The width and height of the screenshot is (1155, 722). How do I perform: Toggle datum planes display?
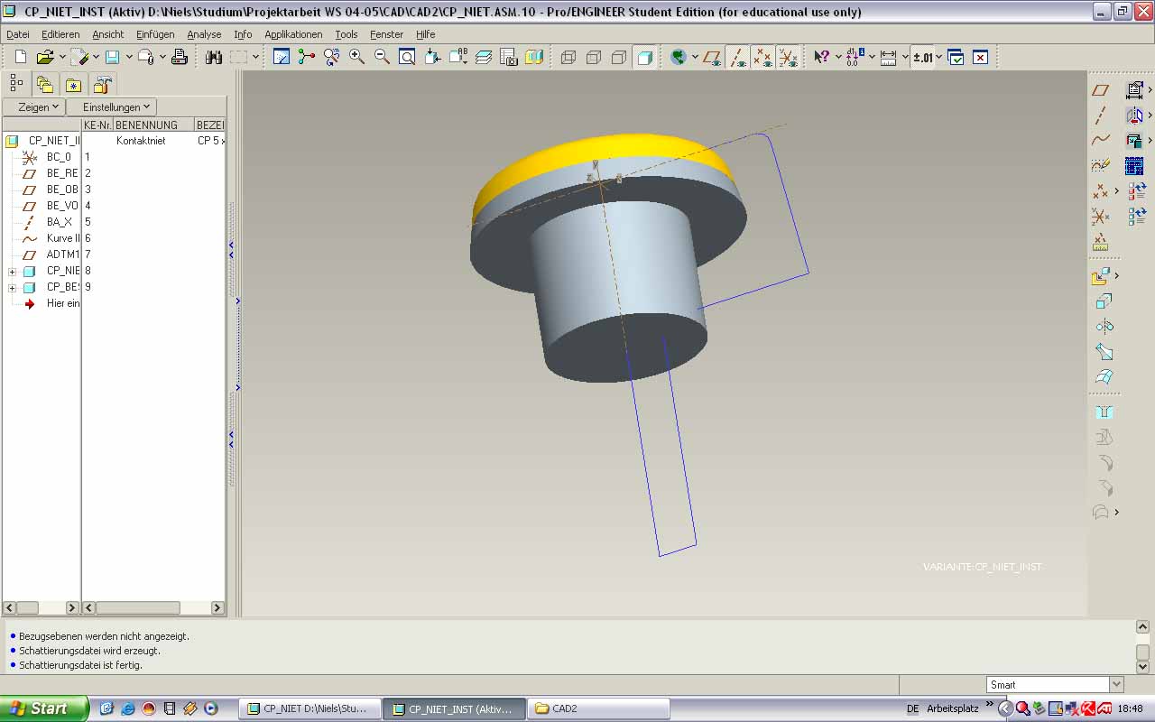712,57
